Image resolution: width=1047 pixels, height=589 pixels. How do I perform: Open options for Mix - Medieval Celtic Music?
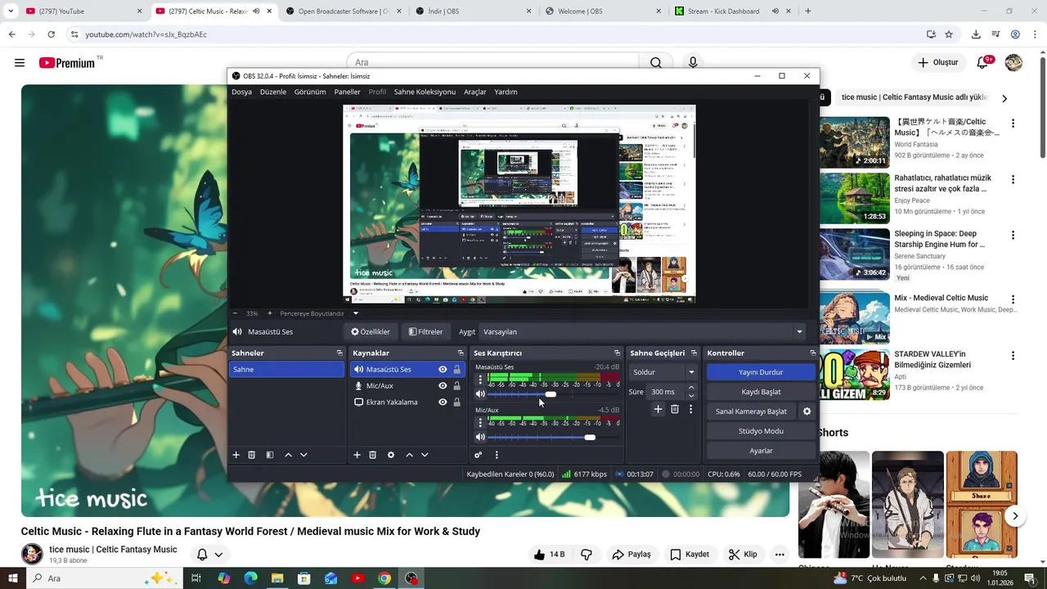[1013, 299]
